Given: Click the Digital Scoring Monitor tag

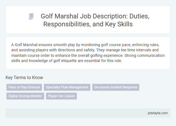Looking at the screenshot, I should click(x=25, y=96).
